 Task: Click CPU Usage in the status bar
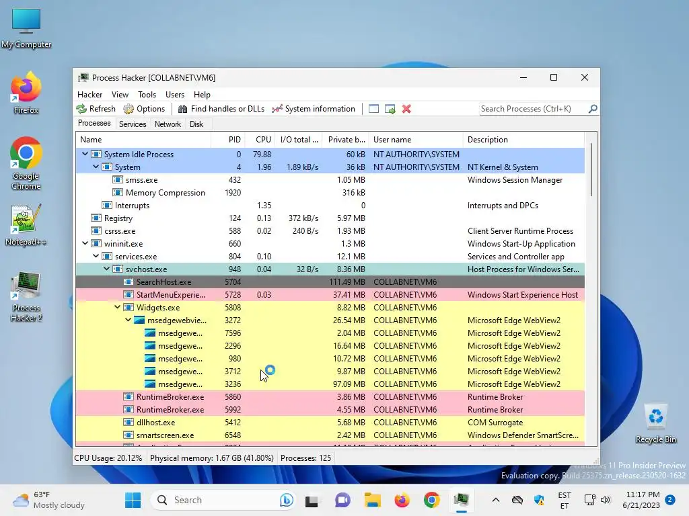108,458
